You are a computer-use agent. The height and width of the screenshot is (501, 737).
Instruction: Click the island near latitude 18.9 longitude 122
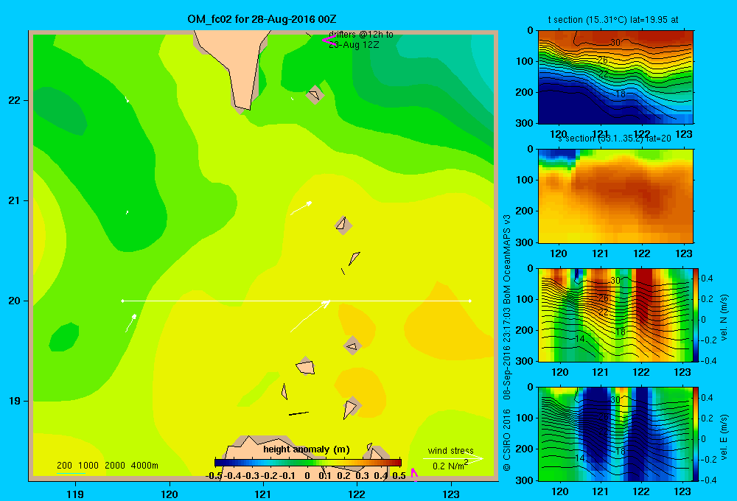tap(351, 408)
